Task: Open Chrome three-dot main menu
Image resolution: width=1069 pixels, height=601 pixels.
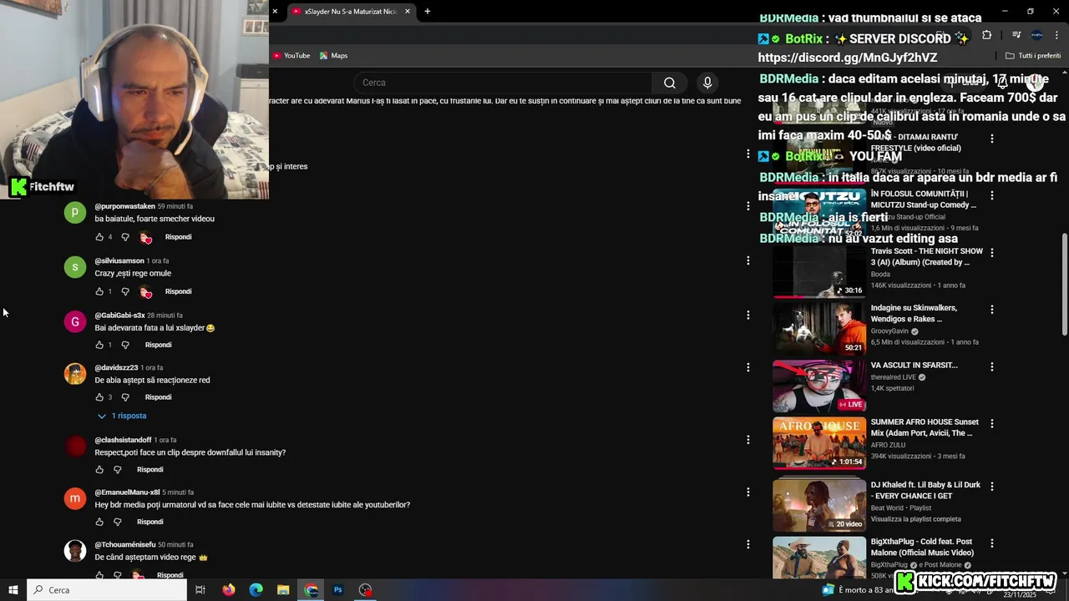Action: point(1056,35)
